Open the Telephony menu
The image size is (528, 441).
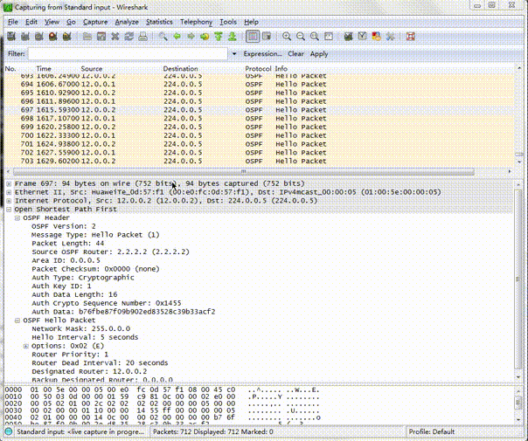tap(196, 22)
